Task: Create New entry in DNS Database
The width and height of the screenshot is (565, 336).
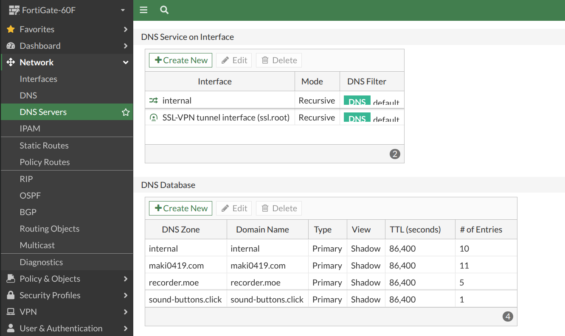Action: tap(180, 208)
